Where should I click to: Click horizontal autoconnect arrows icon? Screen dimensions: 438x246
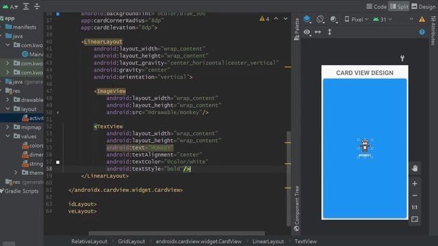(318, 32)
